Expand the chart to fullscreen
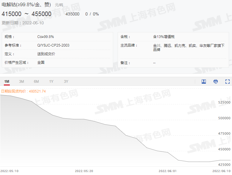This screenshot has height=175, width=232. point(228,82)
